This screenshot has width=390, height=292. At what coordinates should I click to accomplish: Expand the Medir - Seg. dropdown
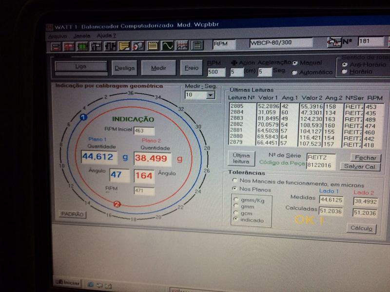click(x=210, y=95)
